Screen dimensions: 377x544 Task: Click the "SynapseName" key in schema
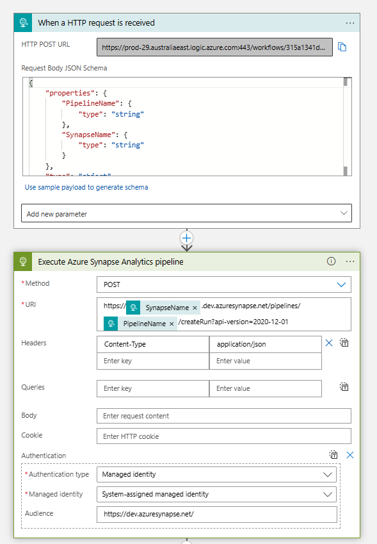(x=89, y=135)
